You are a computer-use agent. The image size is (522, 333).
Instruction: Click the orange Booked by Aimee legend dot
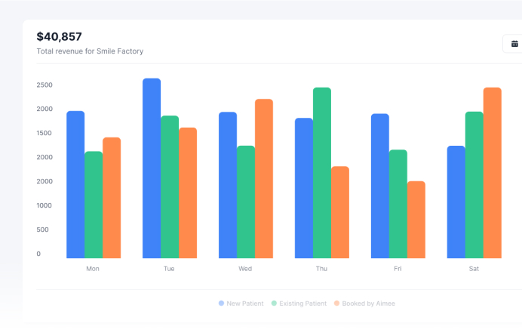point(337,304)
